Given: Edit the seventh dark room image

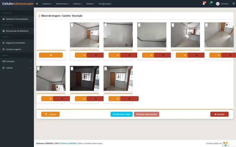Looking at the screenshot, I should click(81, 99).
